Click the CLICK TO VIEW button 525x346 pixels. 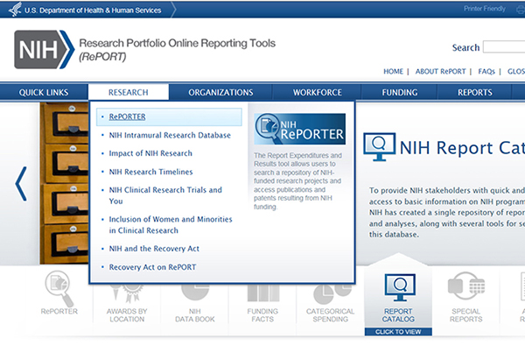pos(398,332)
